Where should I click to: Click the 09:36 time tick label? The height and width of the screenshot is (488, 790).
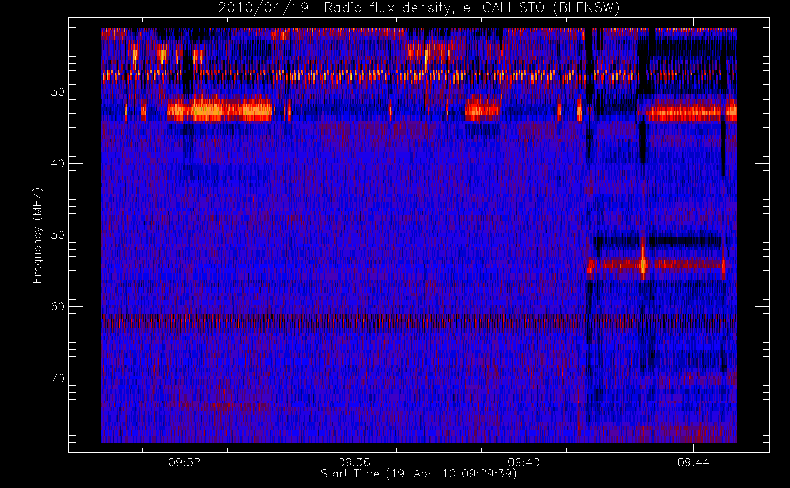[x=354, y=462]
